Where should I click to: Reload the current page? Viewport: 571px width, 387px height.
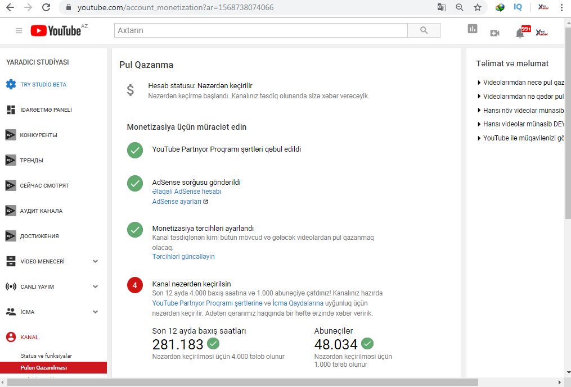[x=46, y=7]
